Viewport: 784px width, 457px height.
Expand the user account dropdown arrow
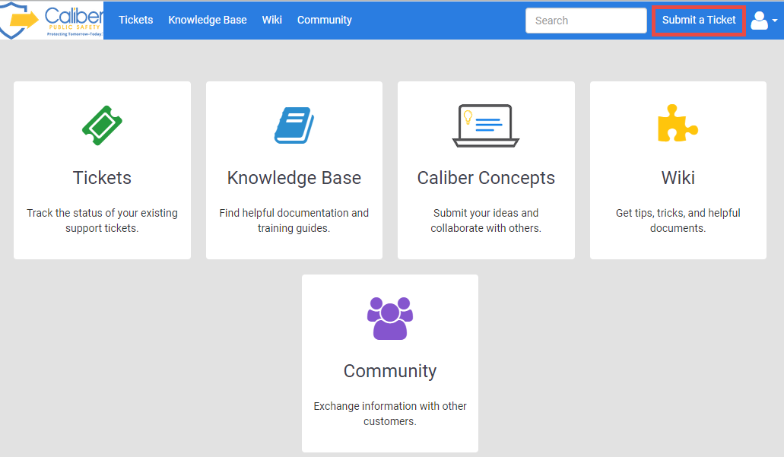(775, 21)
